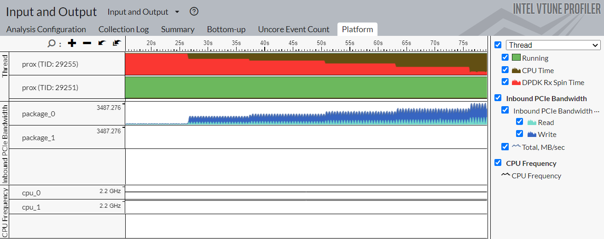Zoom out with the minus icon
This screenshot has width=604, height=239.
tap(87, 43)
